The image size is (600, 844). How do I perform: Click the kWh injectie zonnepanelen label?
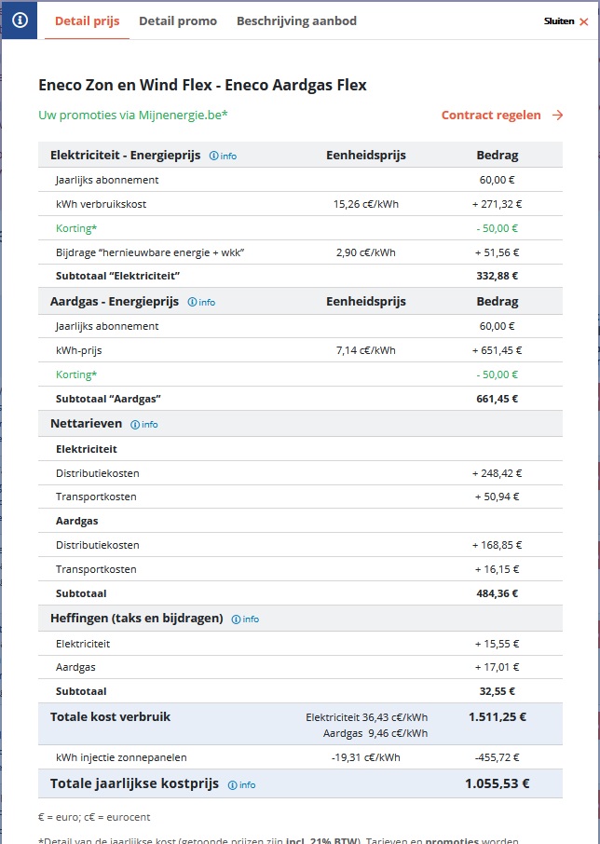pyautogui.click(x=121, y=758)
